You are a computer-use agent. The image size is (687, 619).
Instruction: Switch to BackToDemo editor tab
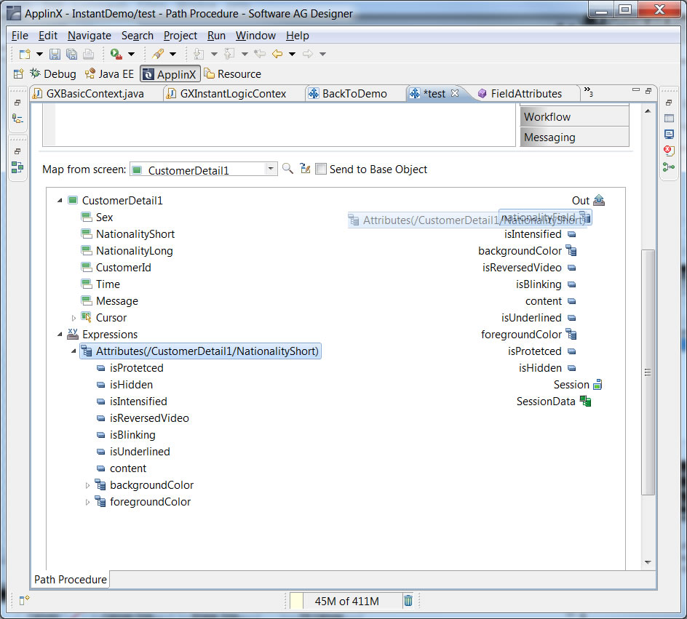tap(354, 94)
